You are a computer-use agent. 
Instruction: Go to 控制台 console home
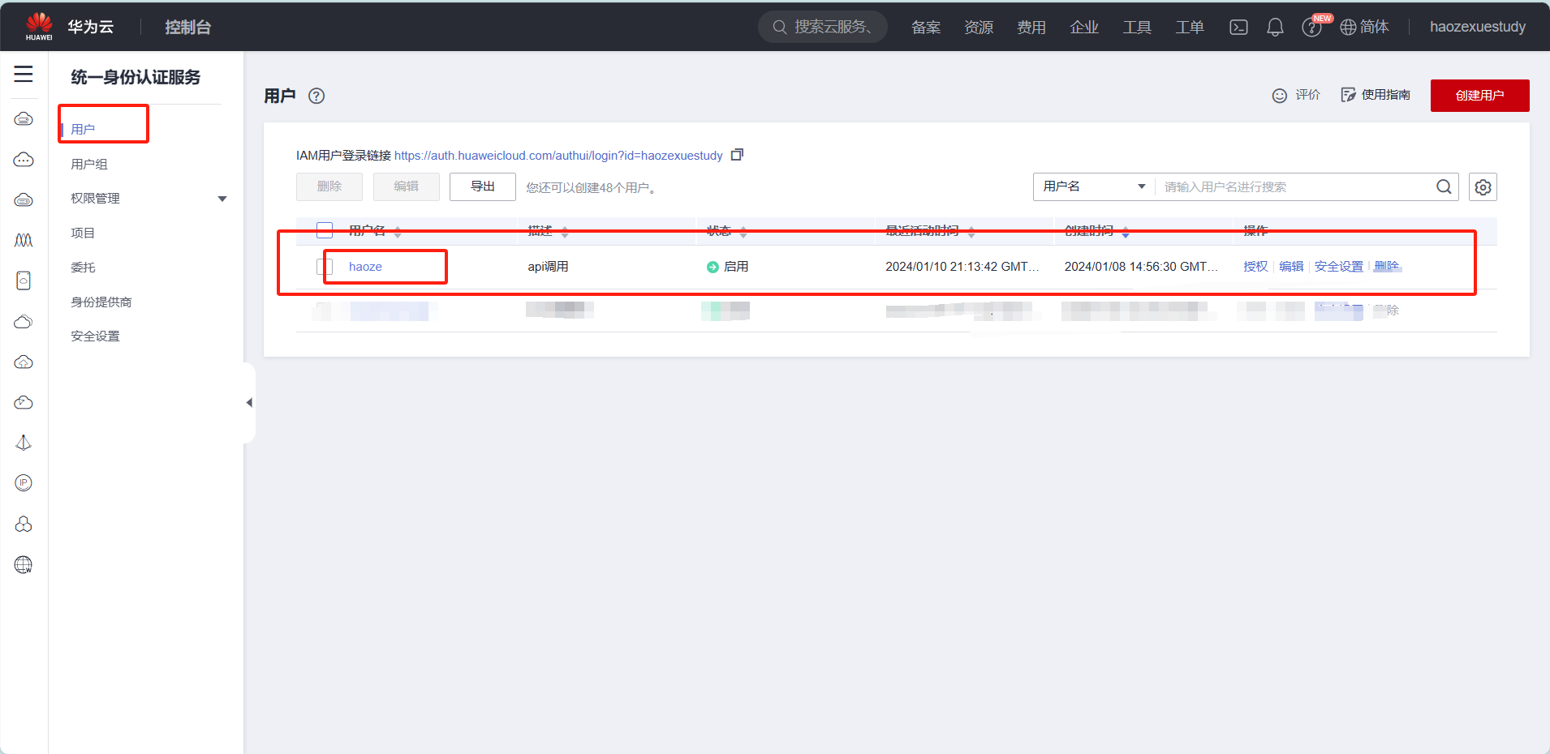187,28
